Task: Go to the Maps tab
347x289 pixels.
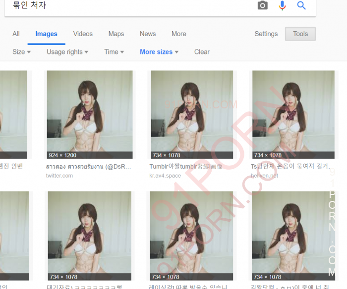Action: point(116,34)
